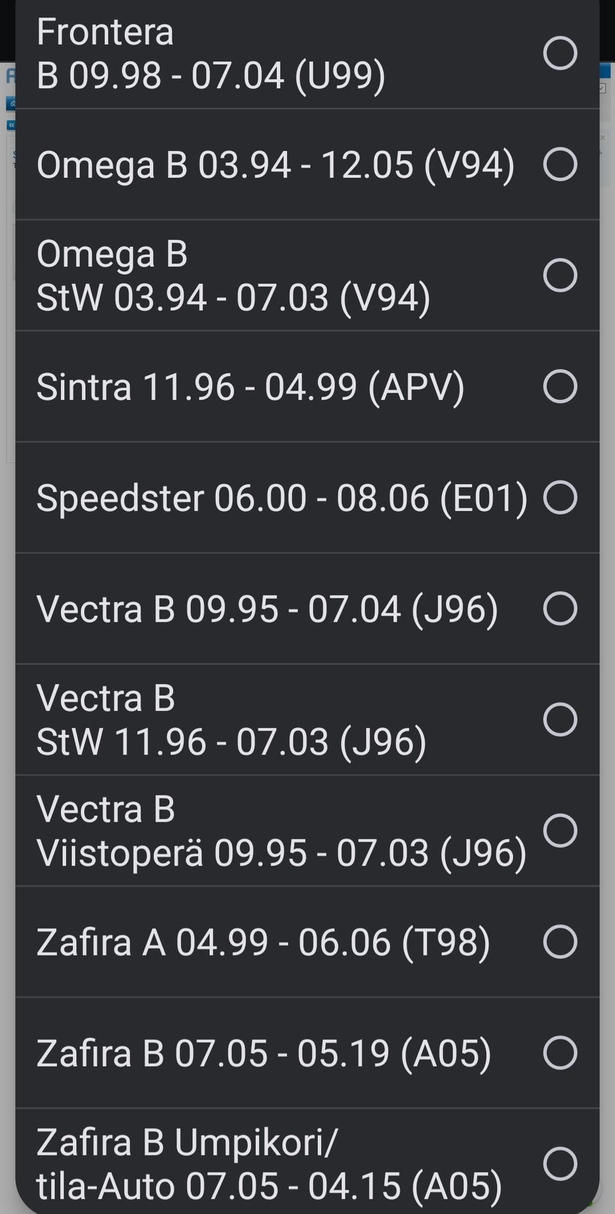This screenshot has height=1214, width=615.
Task: Choose Omega B 03.94 - 12.05 radio button
Action: coord(560,164)
